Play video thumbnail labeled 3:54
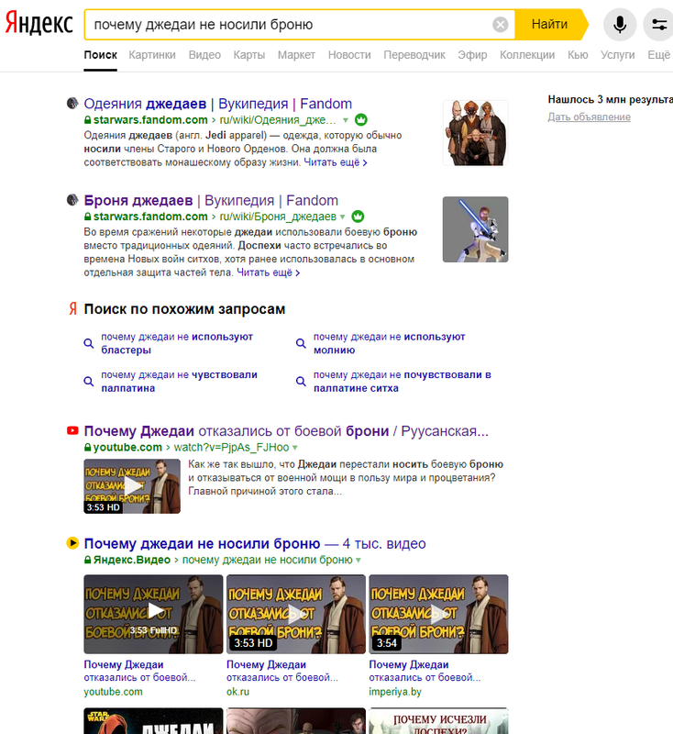 tap(438, 614)
